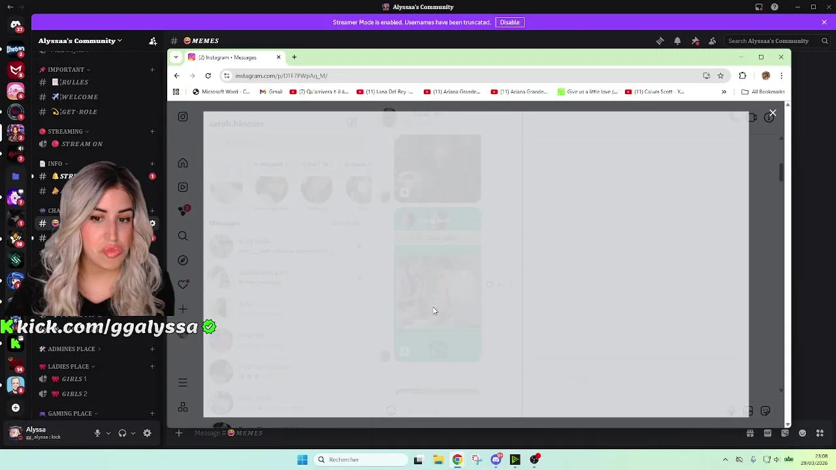This screenshot has height=470, width=836.
Task: Click Alyssa user profile panel
Action: click(46, 433)
